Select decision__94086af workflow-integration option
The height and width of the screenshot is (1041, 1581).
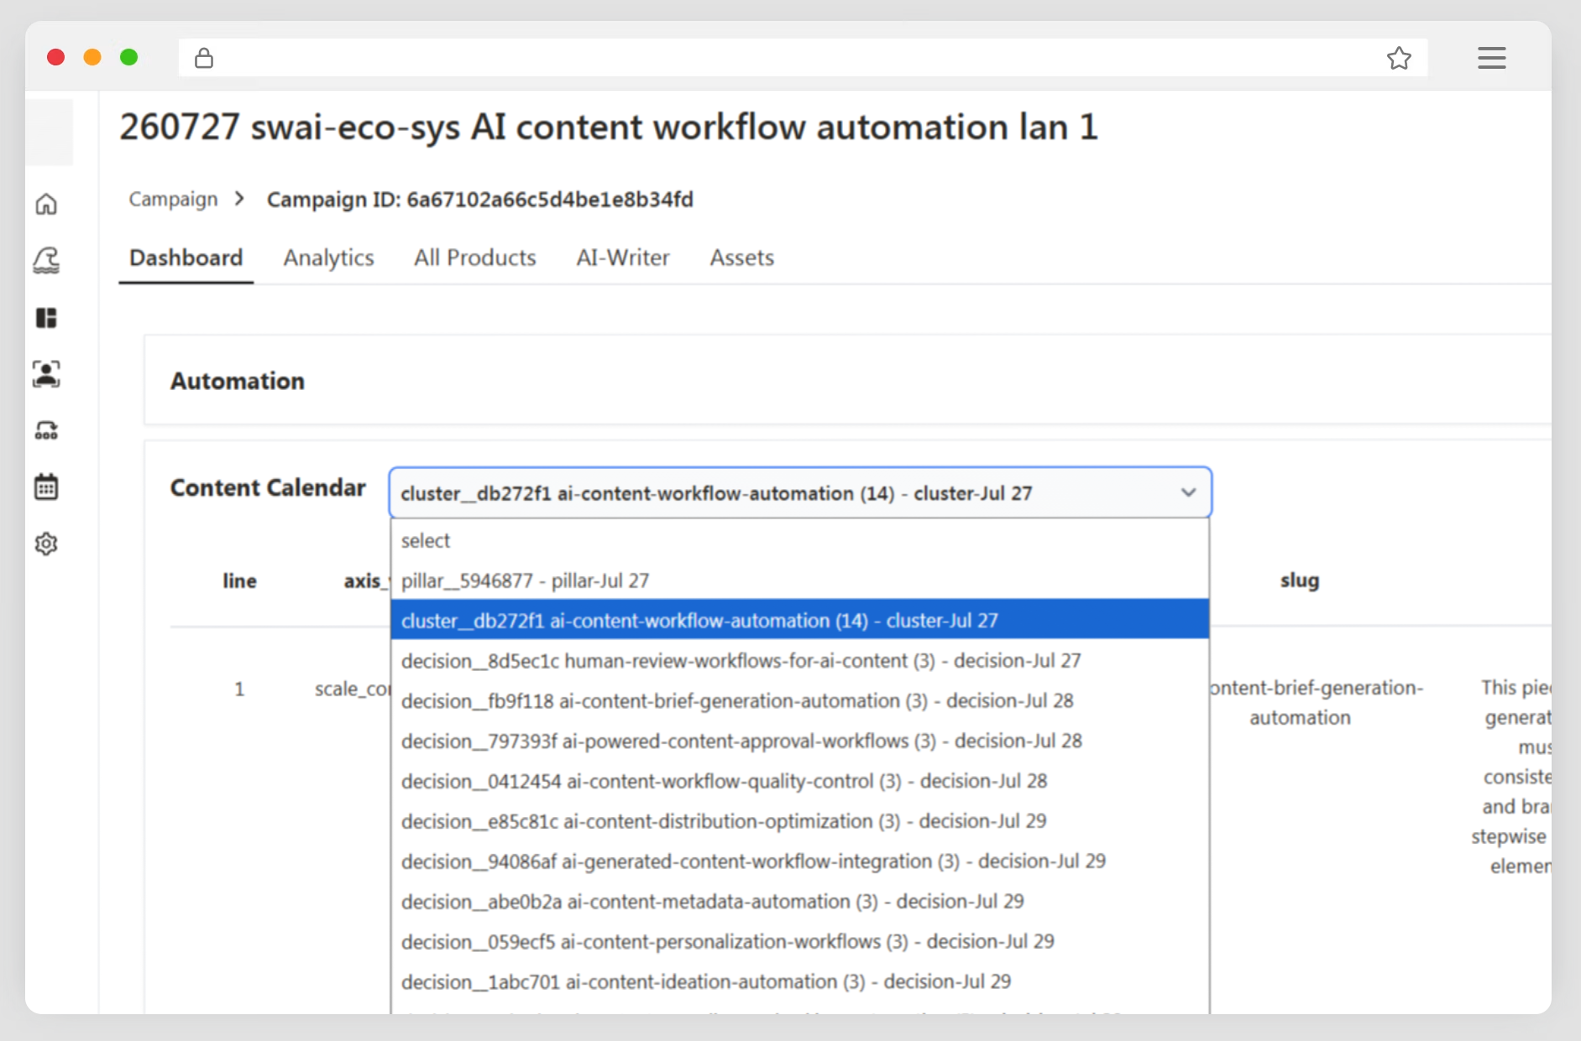click(x=800, y=861)
